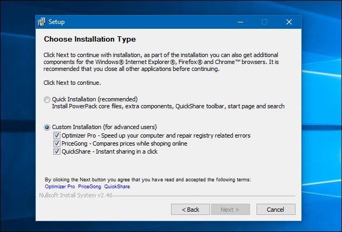
Task: Click the disabled maximize button
Action: [265, 22]
